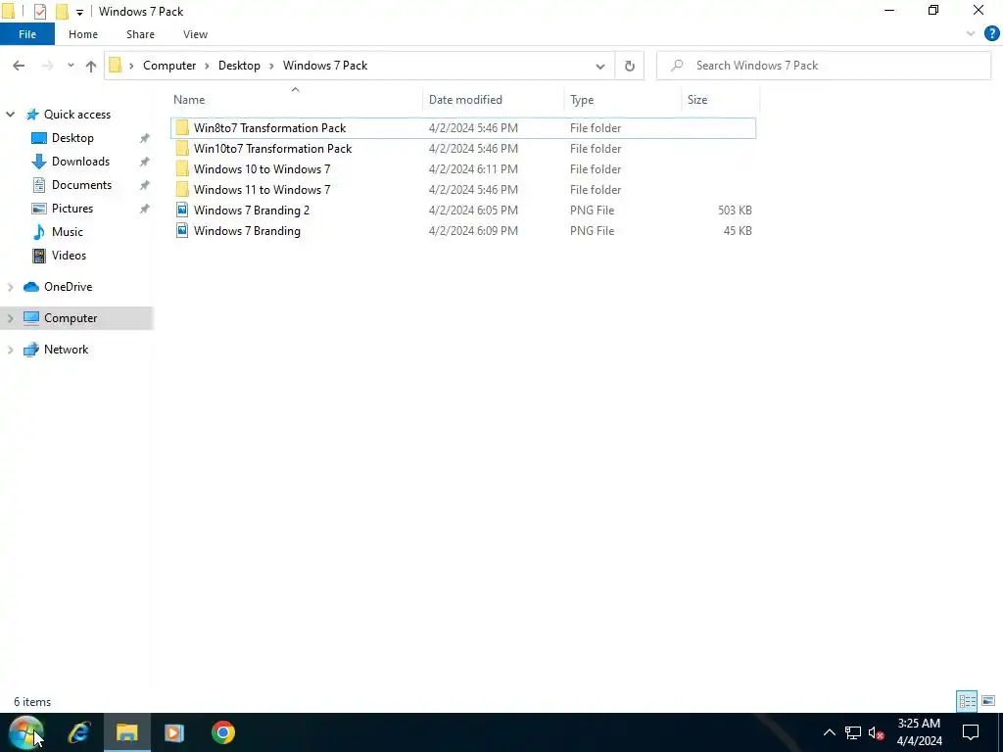1003x752 pixels.
Task: Expand the Computer tree node
Action: point(10,318)
